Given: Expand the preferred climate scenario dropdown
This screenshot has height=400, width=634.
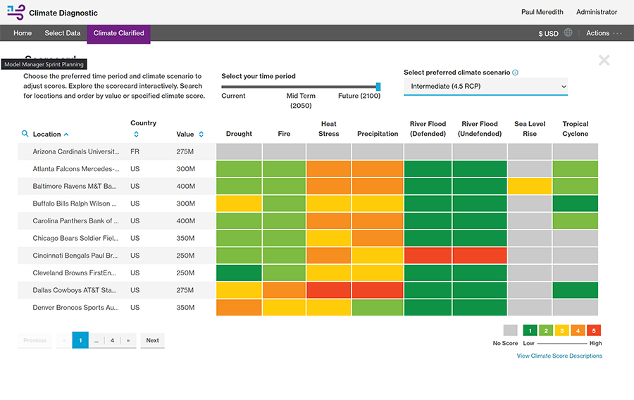Looking at the screenshot, I should 485,87.
